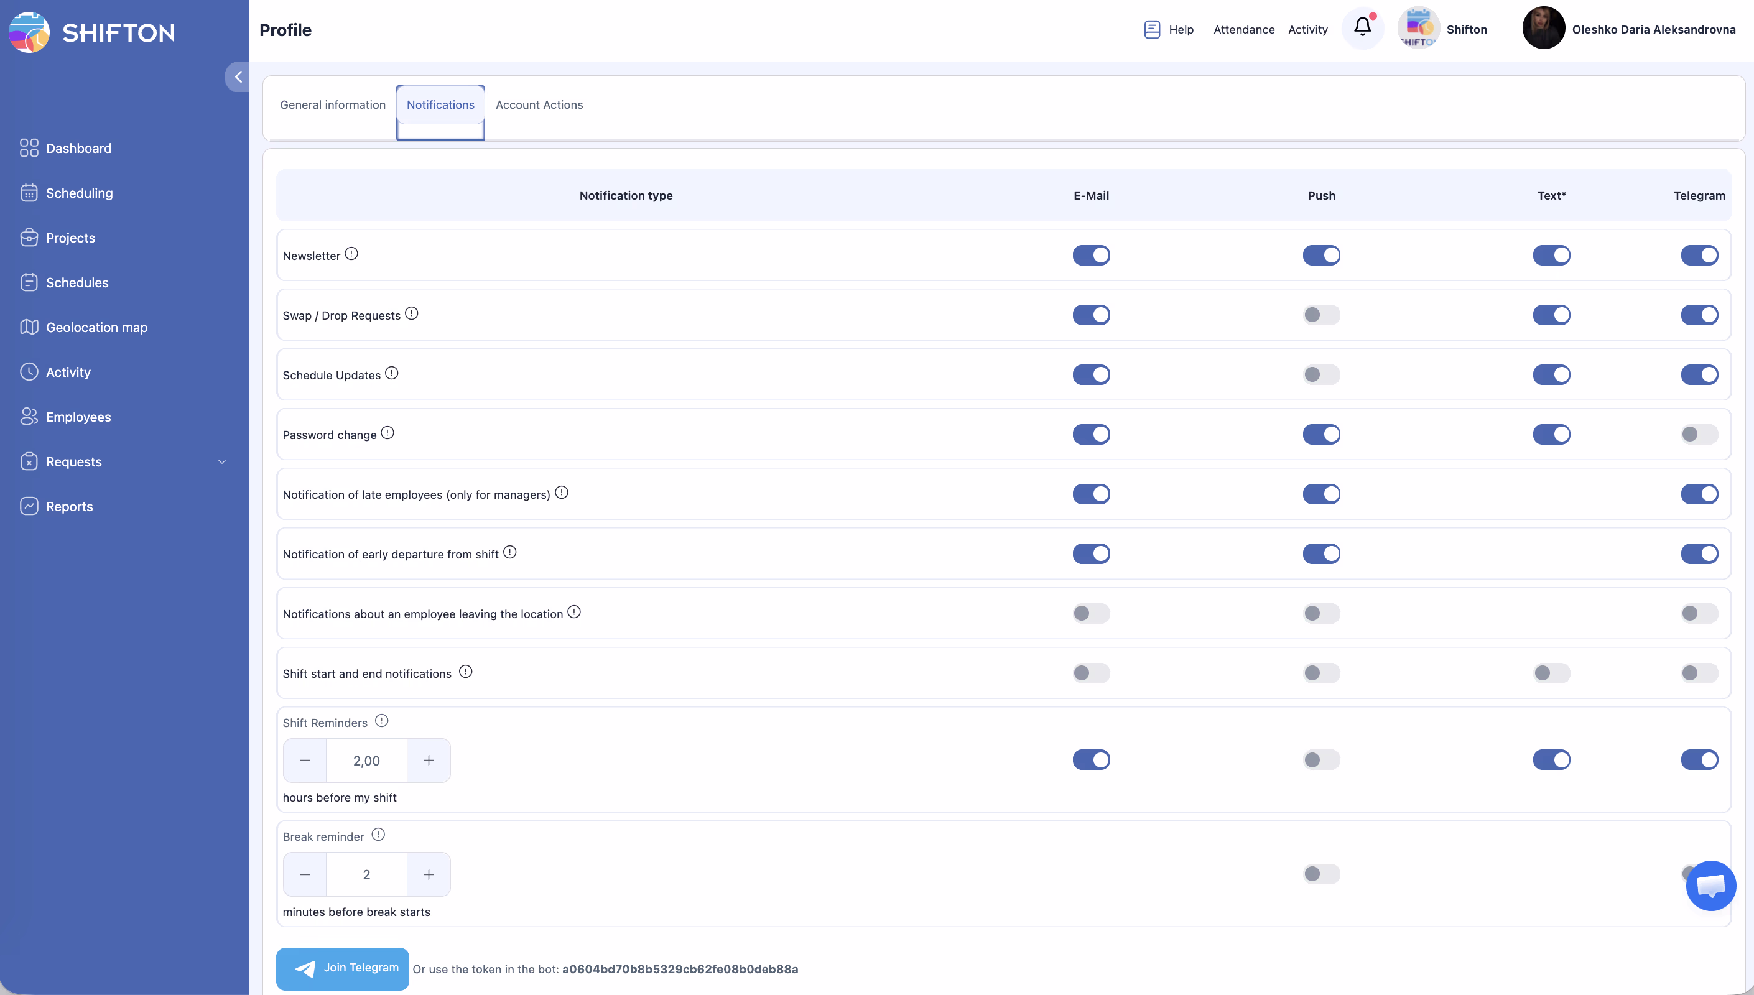Click the Help book icon

coord(1152,29)
